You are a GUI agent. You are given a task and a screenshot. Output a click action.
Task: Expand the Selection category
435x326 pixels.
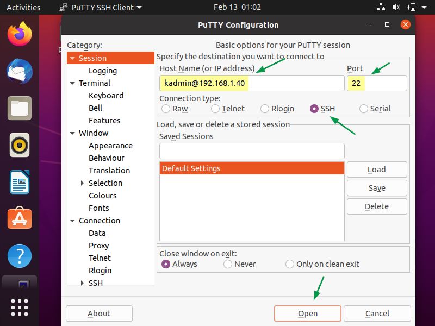coord(82,183)
